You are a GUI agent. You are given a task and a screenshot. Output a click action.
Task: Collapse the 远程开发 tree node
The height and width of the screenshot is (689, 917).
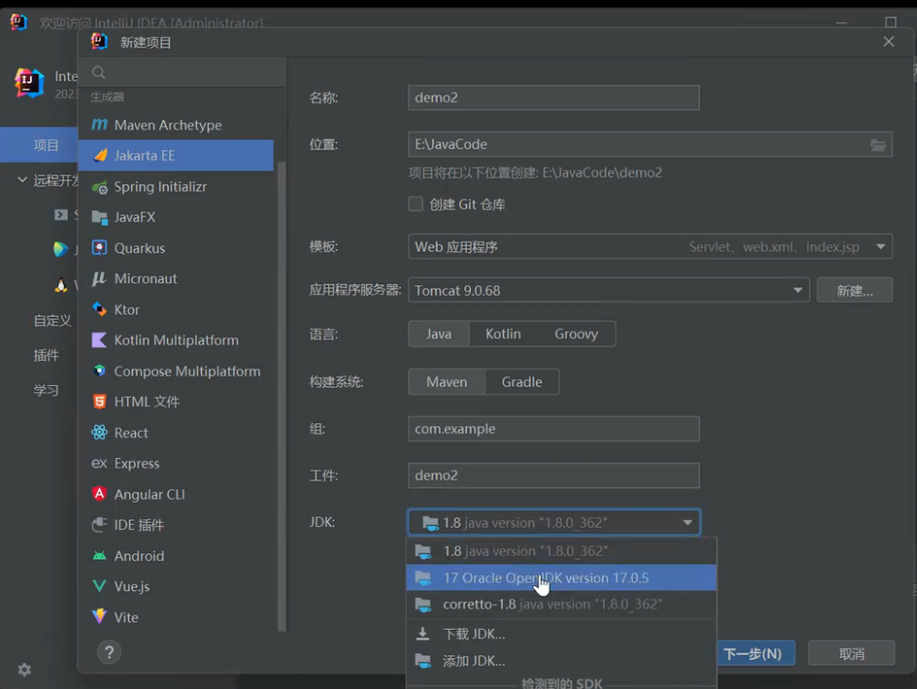point(22,180)
